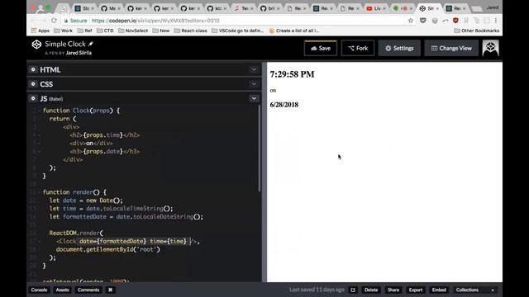The height and width of the screenshot is (297, 529).
Task: Select the active Simple Clock browser tab
Action: pos(430,8)
